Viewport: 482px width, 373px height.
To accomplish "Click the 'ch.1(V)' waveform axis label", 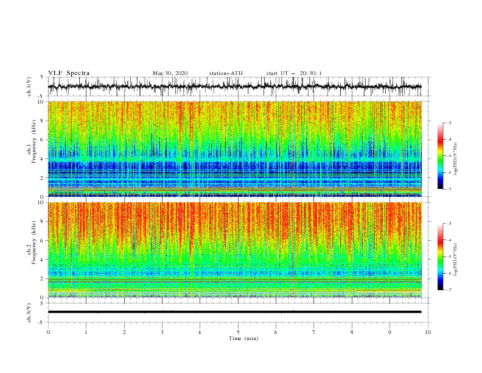I will (x=29, y=87).
